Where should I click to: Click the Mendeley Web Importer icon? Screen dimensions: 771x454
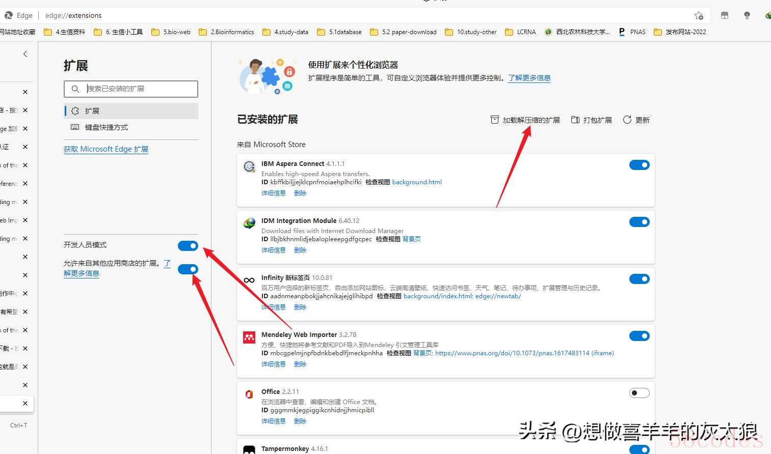pyautogui.click(x=249, y=337)
